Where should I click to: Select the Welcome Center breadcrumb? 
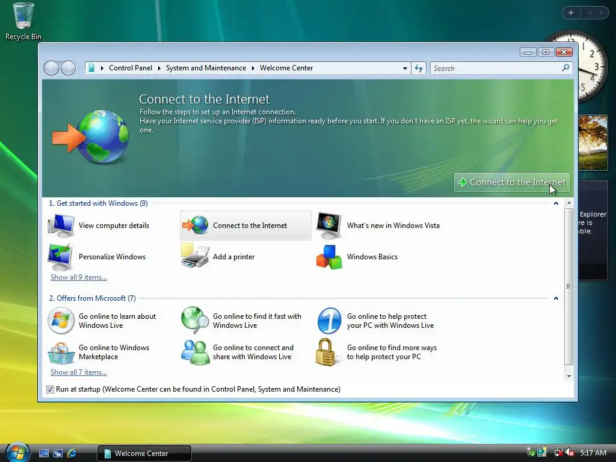point(286,68)
